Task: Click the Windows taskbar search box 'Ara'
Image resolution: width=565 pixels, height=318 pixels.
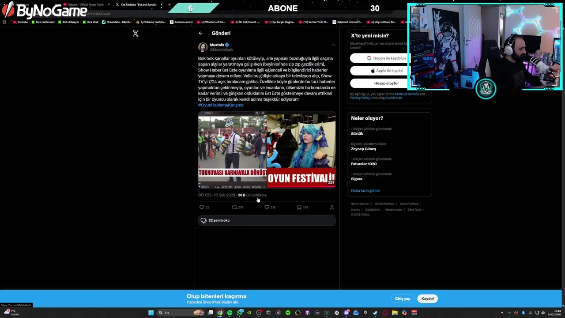Action: (x=181, y=313)
